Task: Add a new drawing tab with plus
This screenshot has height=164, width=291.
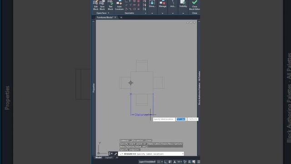Action: tap(121, 17)
